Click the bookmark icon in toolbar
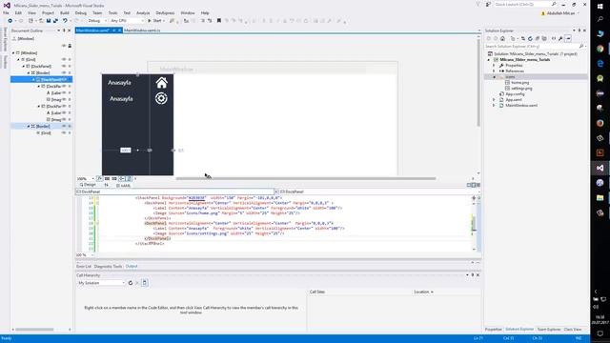 point(219,21)
